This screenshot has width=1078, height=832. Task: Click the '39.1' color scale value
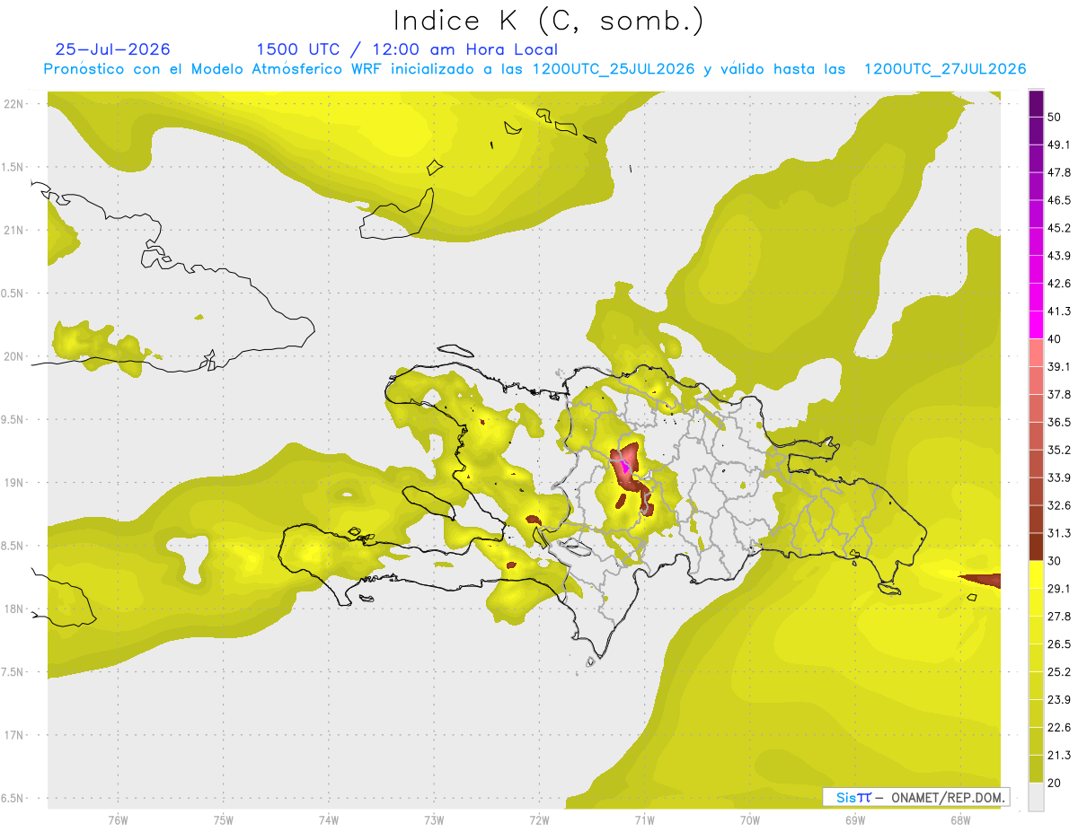coord(1059,366)
